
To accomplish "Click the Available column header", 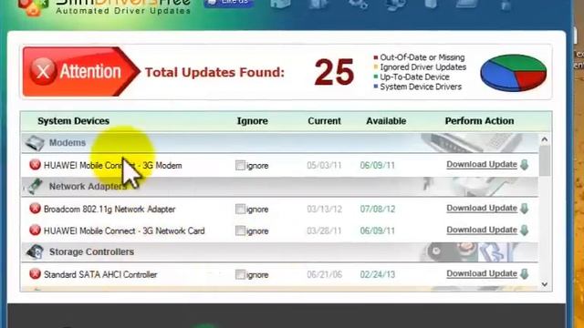I will [386, 121].
